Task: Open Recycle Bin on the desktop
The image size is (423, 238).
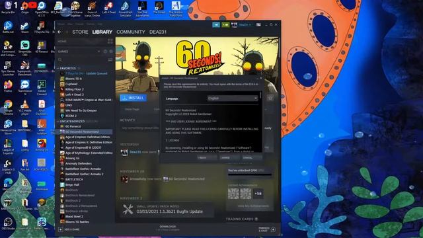Action: [x=8, y=7]
